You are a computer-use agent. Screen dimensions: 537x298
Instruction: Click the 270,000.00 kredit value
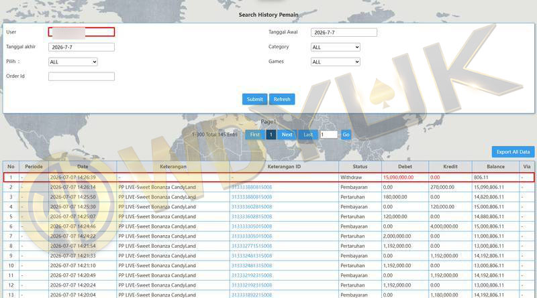click(x=442, y=188)
